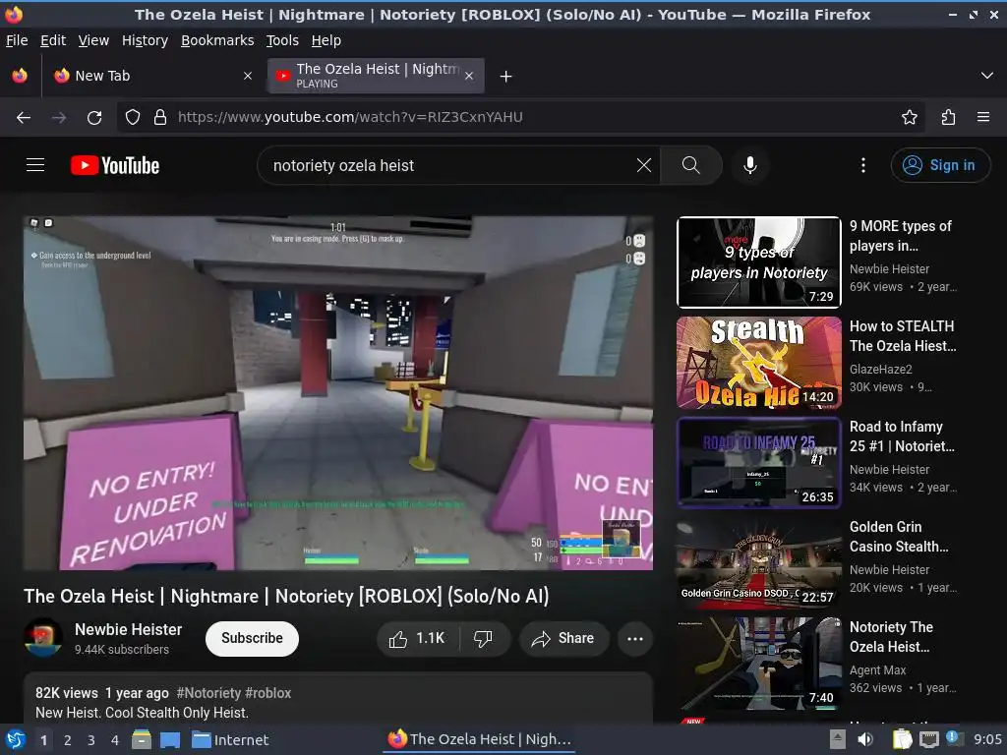Viewport: 1007px width, 755px height.
Task: Switch to the New Tab tab
Action: (152, 76)
